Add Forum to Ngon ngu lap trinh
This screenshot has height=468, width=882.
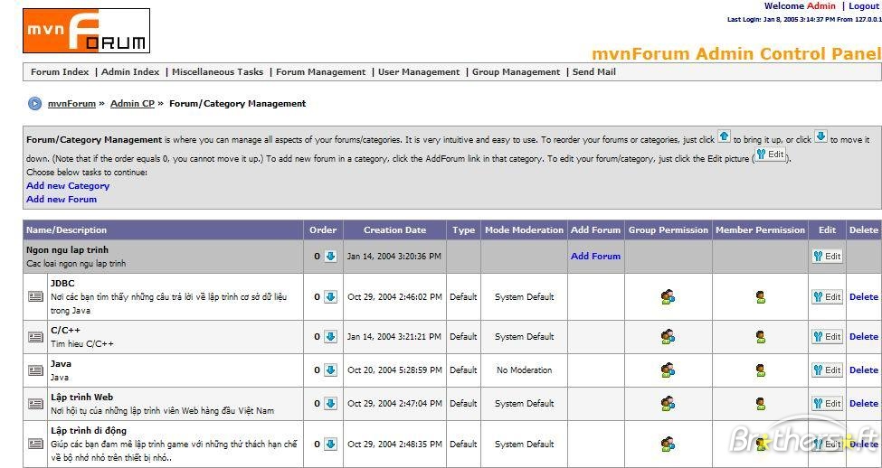595,257
